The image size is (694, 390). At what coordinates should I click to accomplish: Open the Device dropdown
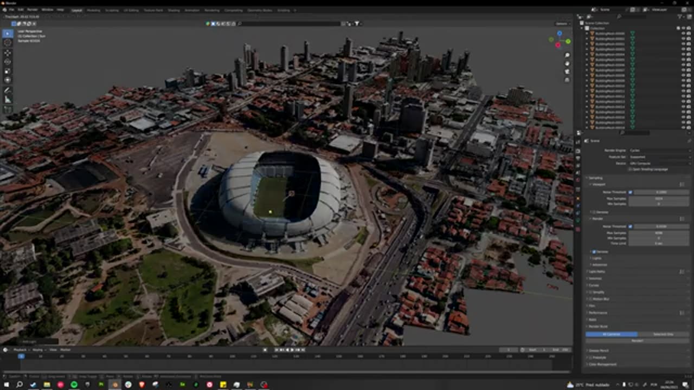(660, 163)
